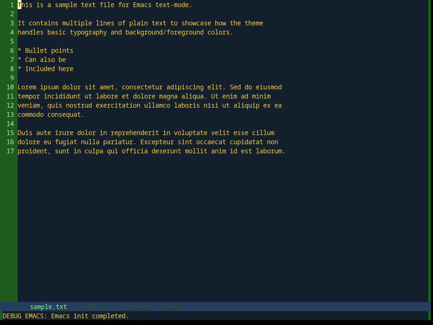Click the All L1 position indicator
Screen dimensions: 433x325
click(x=97, y=307)
